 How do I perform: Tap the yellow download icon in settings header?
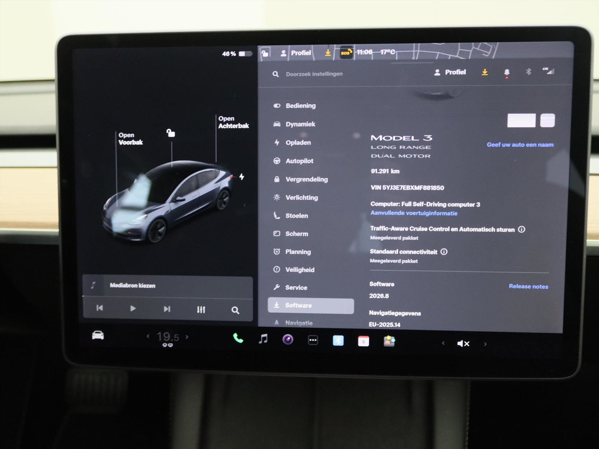pyautogui.click(x=485, y=72)
